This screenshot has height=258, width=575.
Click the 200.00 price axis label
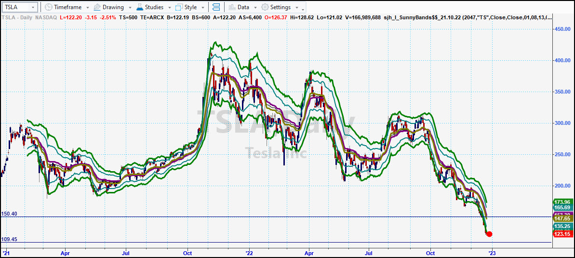click(563, 186)
